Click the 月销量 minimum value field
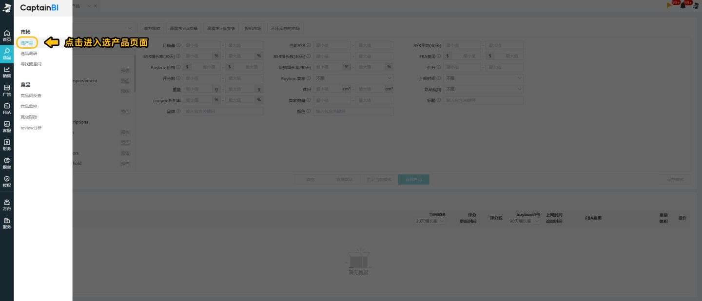702x301 pixels. (201, 45)
